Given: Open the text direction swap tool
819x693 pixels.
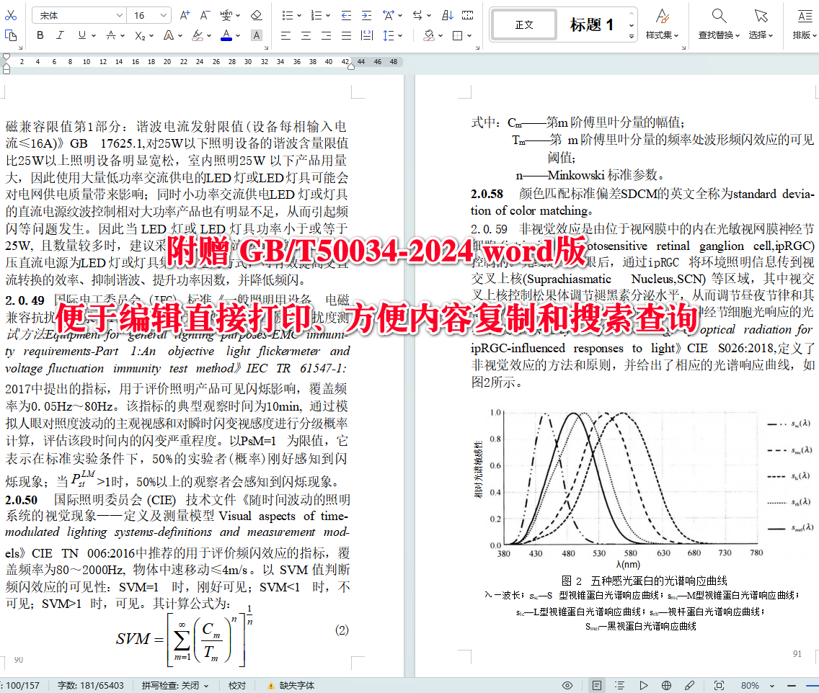Looking at the screenshot, I should pos(417,15).
